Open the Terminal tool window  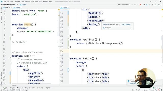pyautogui.click(x=20, y=88)
